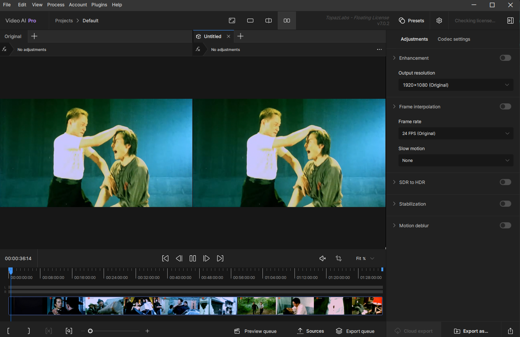The width and height of the screenshot is (520, 337).
Task: Open the Slow motion dropdown
Action: pyautogui.click(x=456, y=160)
